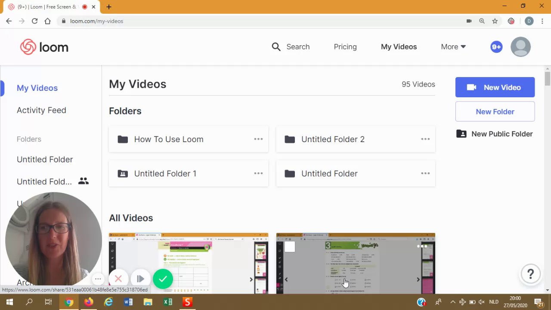
Task: Open shared Untitled Fold... in the sidebar
Action: click(x=44, y=182)
